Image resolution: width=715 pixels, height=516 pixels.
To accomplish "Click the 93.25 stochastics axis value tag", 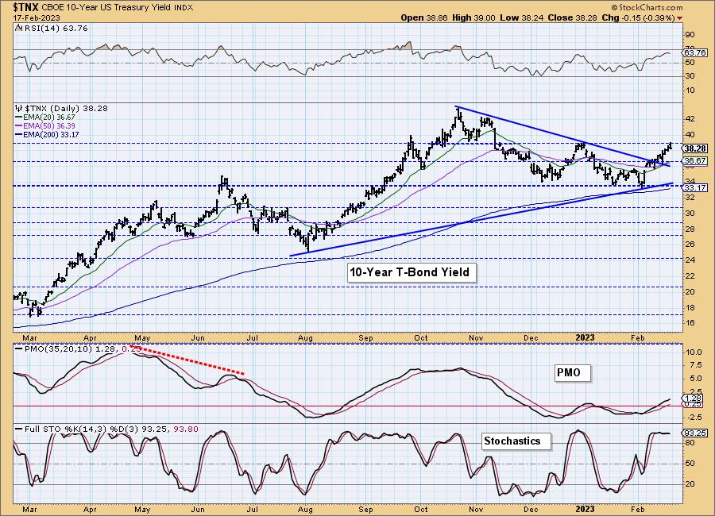I will coord(696,433).
